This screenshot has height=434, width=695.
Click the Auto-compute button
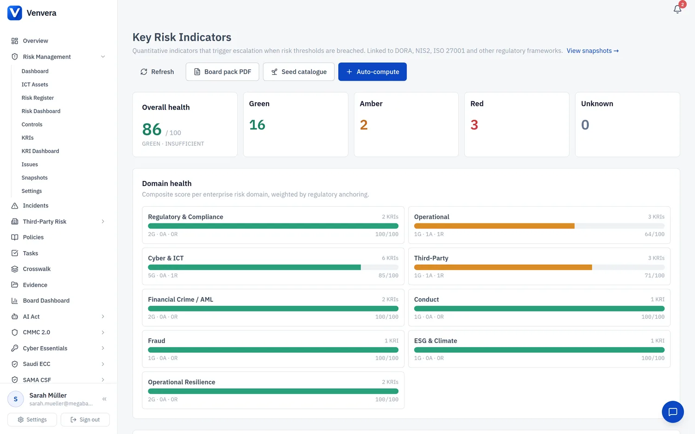[373, 72]
